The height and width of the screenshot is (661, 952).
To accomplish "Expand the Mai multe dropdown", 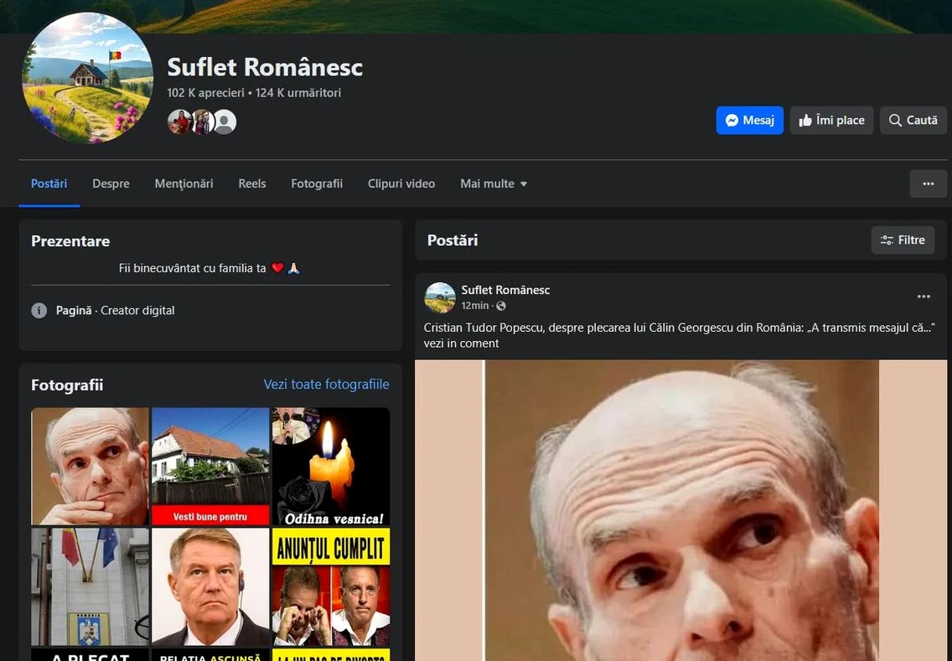I will (x=494, y=183).
